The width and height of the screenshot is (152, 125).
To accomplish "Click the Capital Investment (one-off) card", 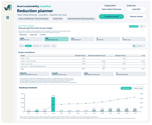I will coord(34,74).
